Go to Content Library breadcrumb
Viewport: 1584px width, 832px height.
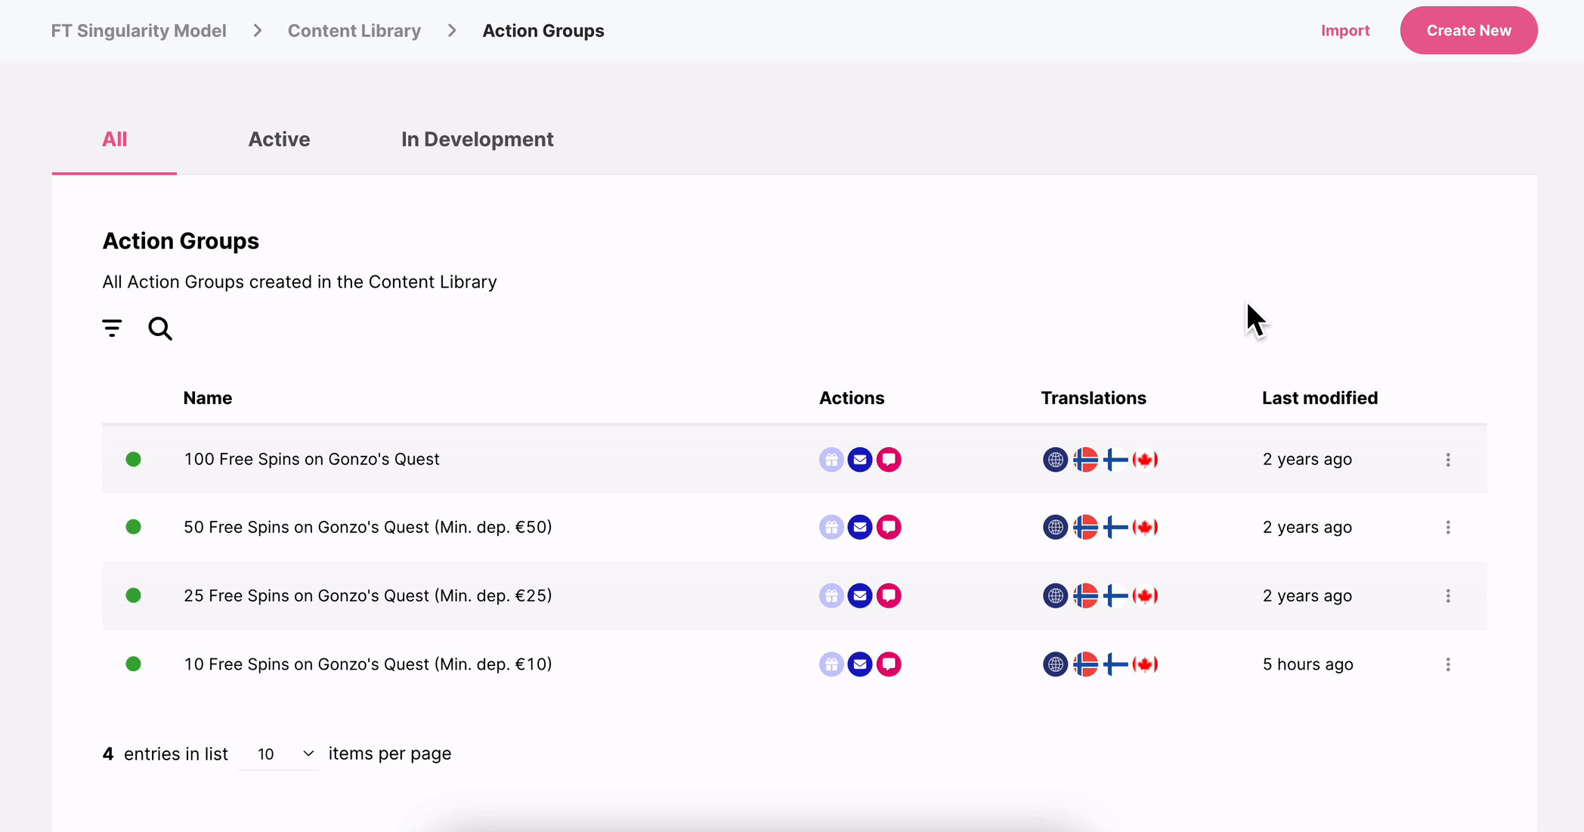pos(354,30)
